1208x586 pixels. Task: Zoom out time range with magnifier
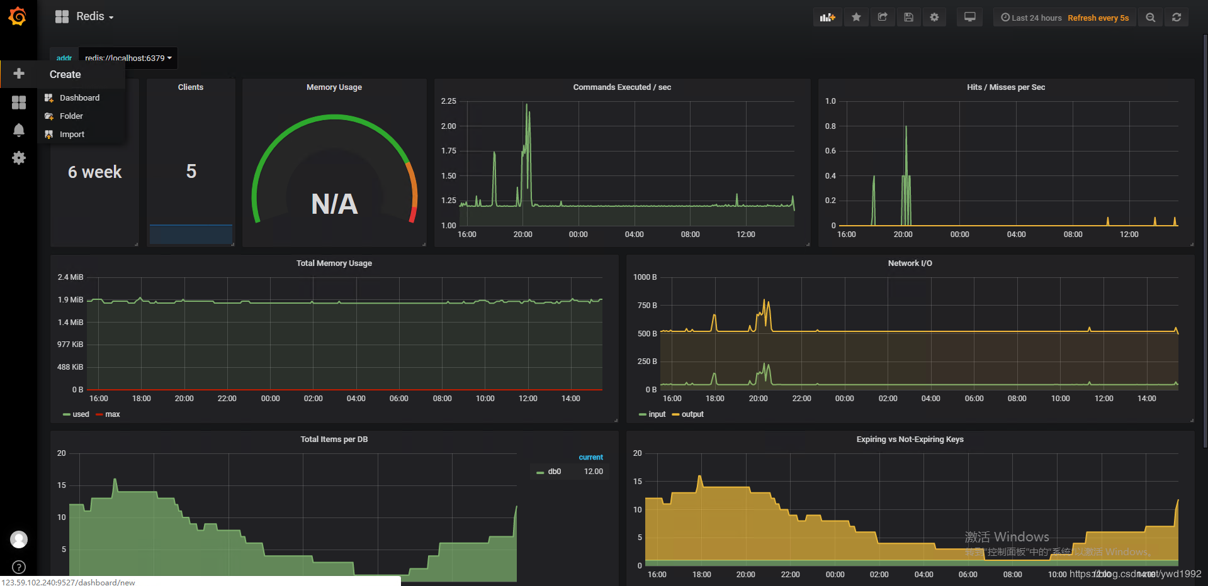[x=1150, y=18]
